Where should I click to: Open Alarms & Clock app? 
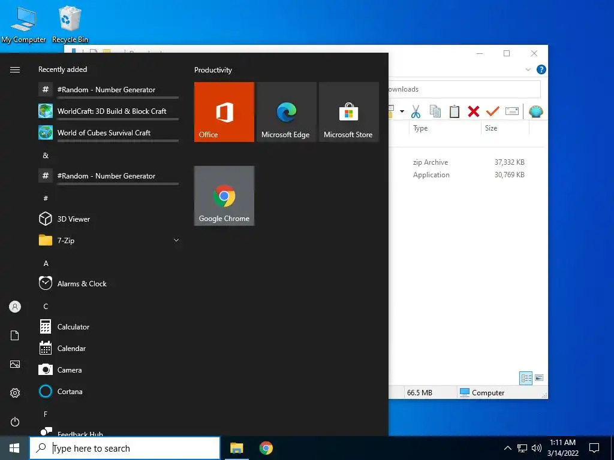109,283
